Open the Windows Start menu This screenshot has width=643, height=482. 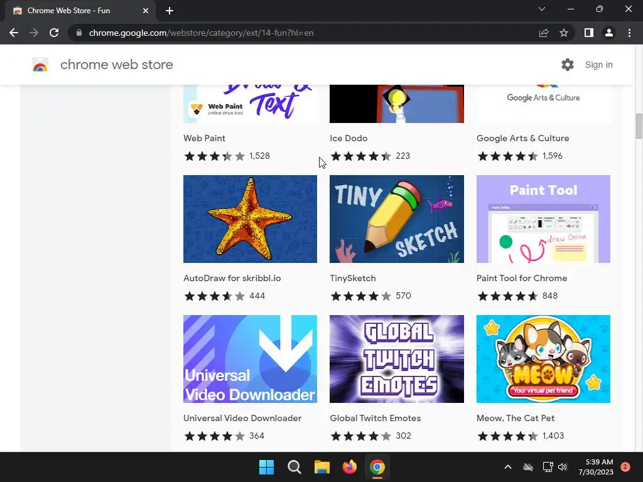(x=266, y=467)
